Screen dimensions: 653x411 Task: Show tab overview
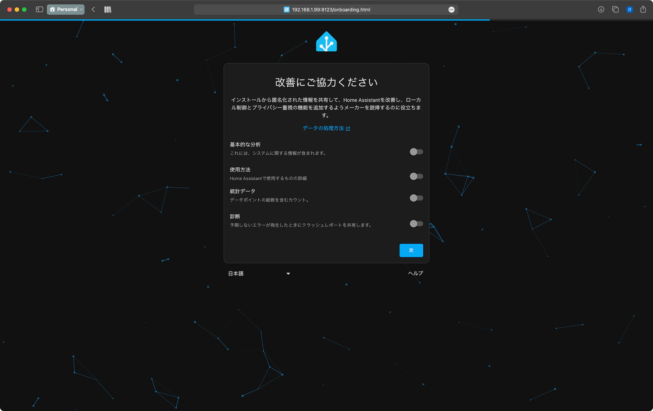pos(615,10)
